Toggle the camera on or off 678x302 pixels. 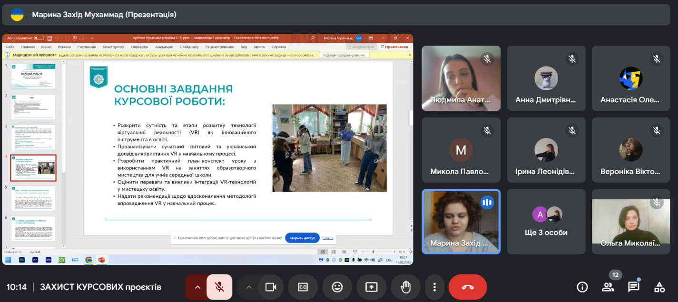point(271,287)
